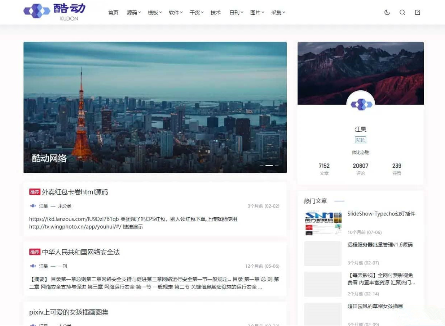View the 7152 文章 count
The image size is (445, 326).
click(x=324, y=169)
